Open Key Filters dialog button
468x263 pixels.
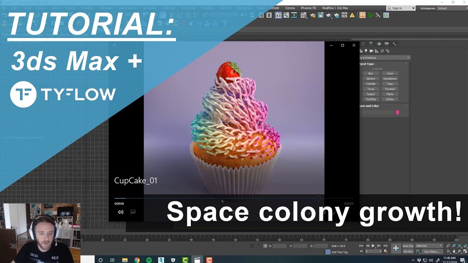pos(432,251)
